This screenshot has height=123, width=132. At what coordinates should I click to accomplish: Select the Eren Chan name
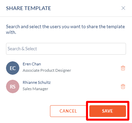tap(32, 64)
